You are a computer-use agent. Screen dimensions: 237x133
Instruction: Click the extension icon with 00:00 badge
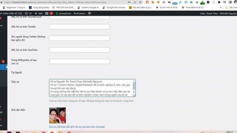(x=175, y=2)
